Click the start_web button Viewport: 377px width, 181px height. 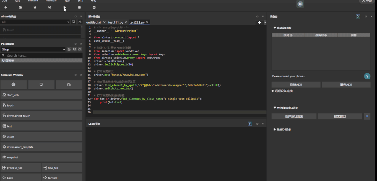click(41, 95)
